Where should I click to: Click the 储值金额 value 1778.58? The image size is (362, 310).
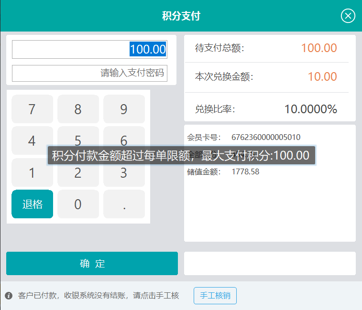[245, 171]
